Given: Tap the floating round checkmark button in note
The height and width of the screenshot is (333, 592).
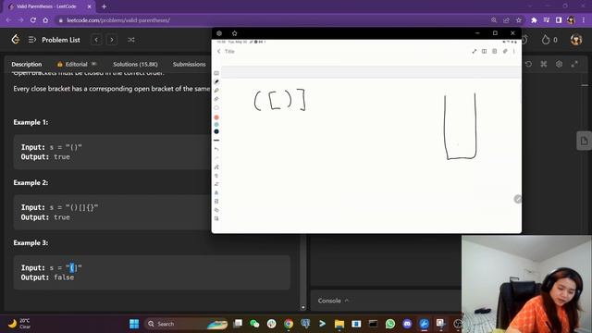Looking at the screenshot, I should tap(518, 199).
